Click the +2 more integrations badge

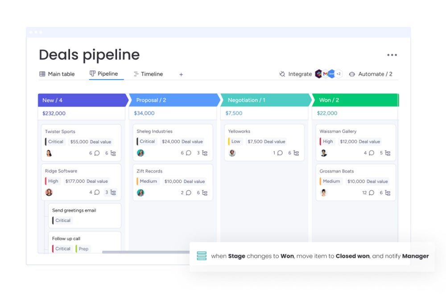339,74
